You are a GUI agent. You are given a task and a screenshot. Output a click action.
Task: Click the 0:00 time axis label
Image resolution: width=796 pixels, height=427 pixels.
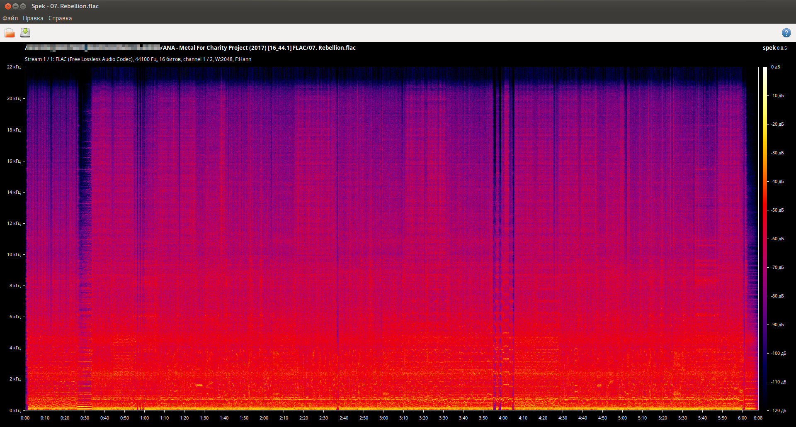pyautogui.click(x=25, y=418)
